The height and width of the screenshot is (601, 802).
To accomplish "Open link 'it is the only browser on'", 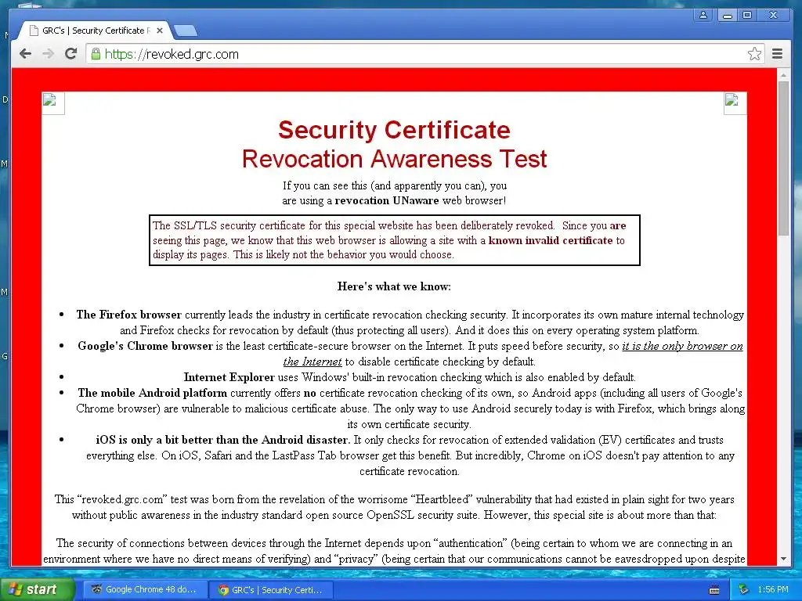I will point(682,346).
